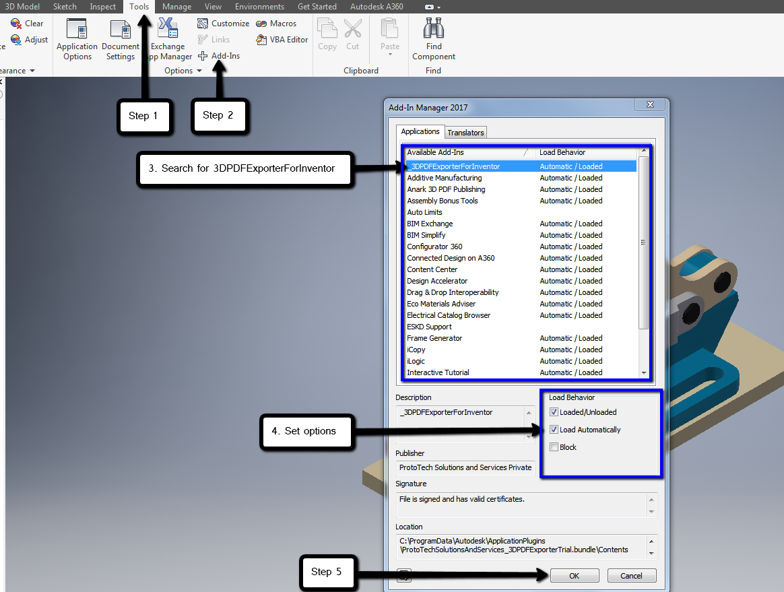Click Location box scroll down arrow
784x592 pixels.
click(651, 553)
